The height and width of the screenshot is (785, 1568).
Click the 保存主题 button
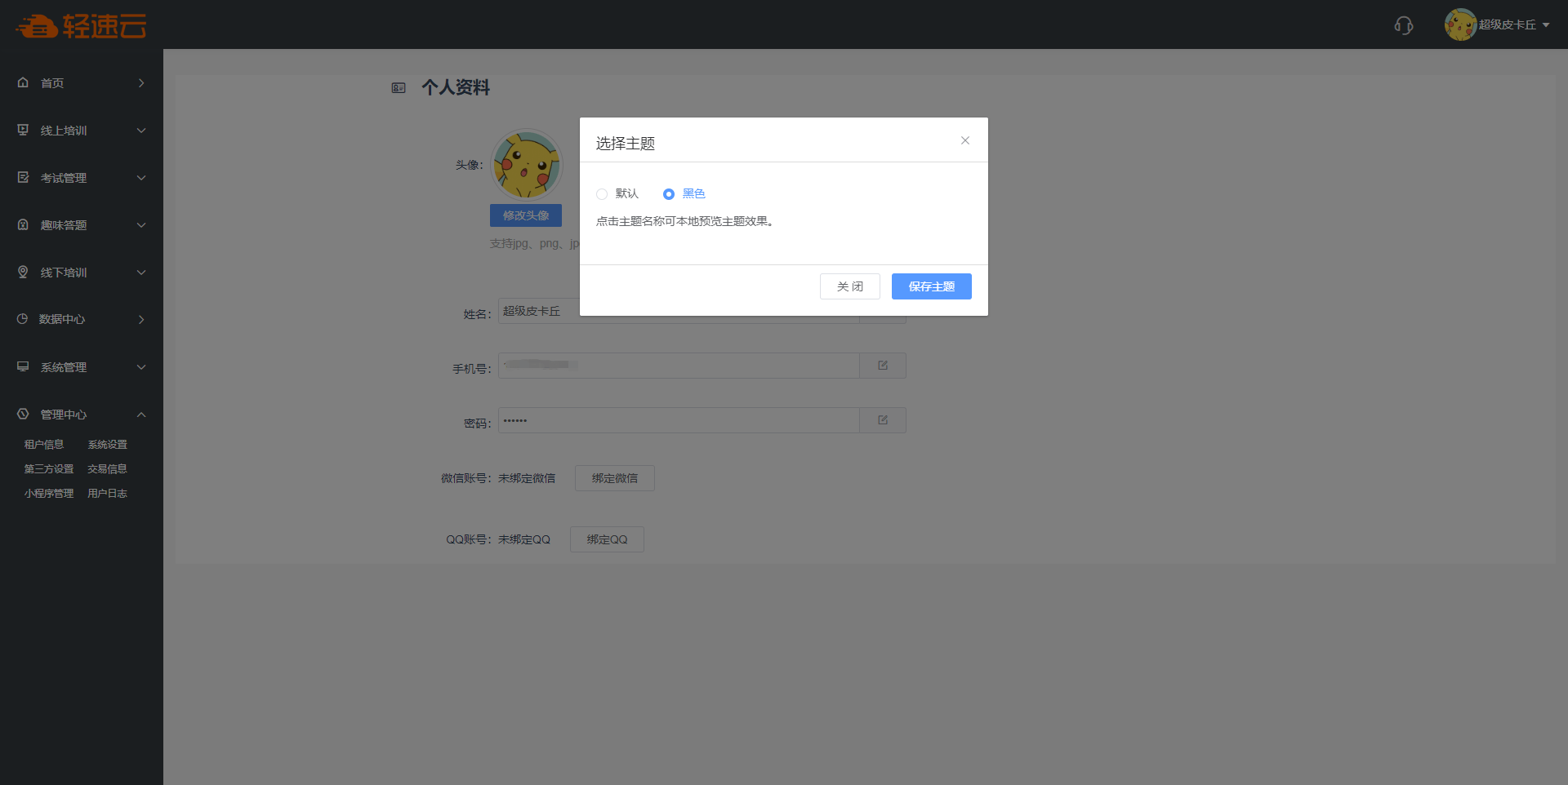click(x=931, y=286)
